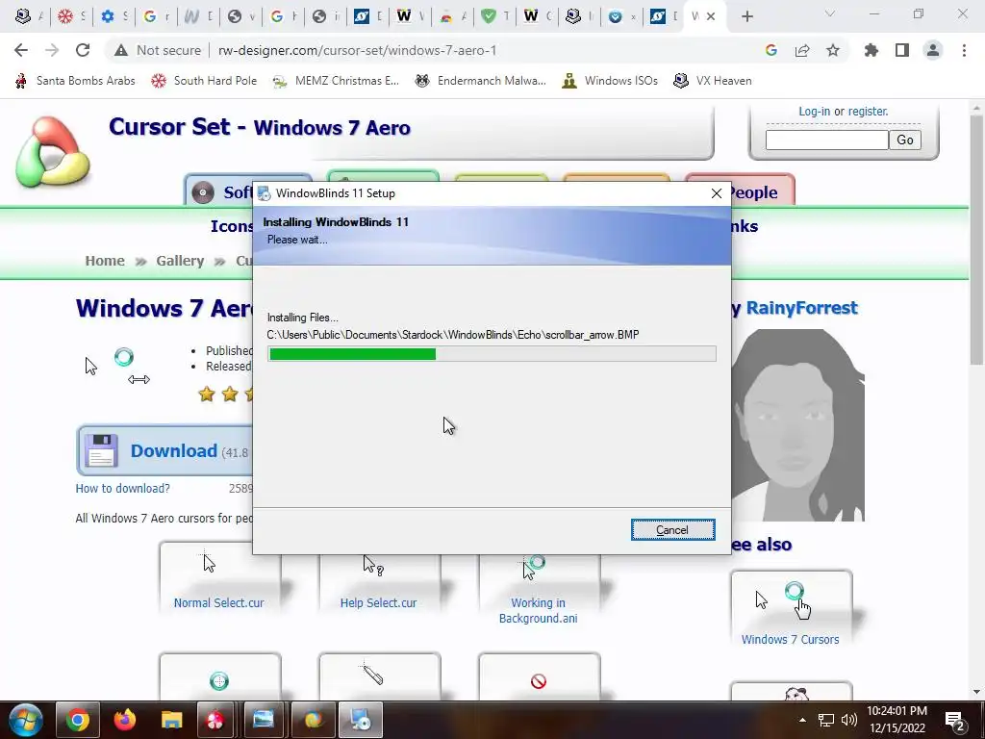Open Santa Bombs Arabs bookmark
985x739 pixels.
[75, 81]
